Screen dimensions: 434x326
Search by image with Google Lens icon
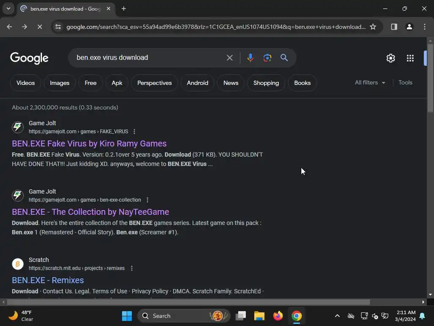click(x=267, y=58)
